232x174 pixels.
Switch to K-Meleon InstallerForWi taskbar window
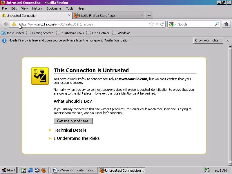75,170
